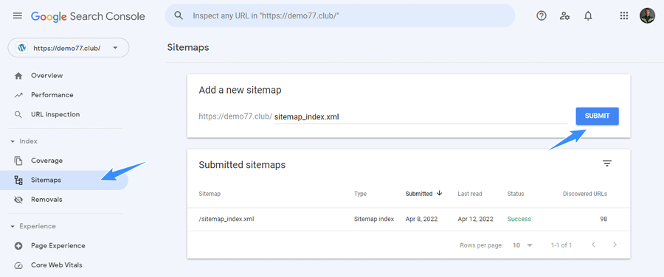664x277 pixels.
Task: Sort by Last read column header
Action: point(470,194)
